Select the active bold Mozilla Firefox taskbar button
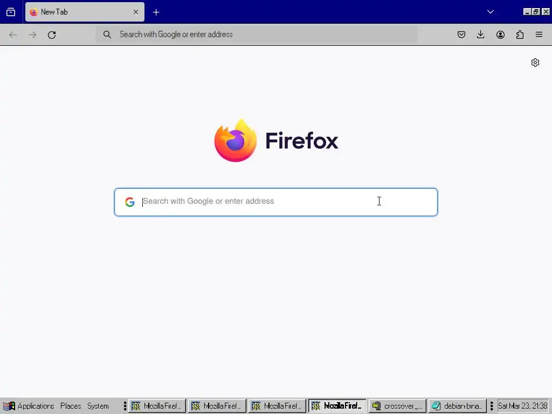The width and height of the screenshot is (552, 414). (337, 406)
